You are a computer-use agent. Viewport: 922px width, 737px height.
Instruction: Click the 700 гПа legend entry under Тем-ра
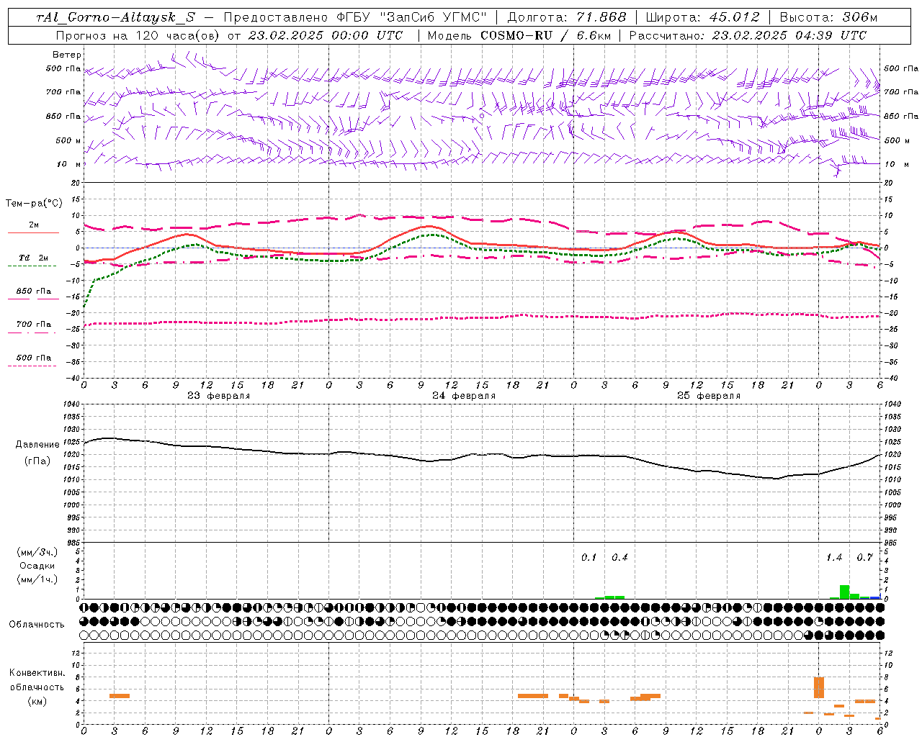34,325
